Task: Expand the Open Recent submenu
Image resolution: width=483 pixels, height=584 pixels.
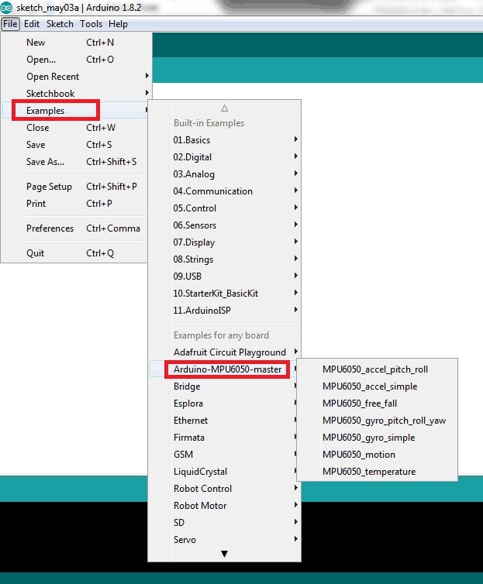Action: pyautogui.click(x=53, y=77)
